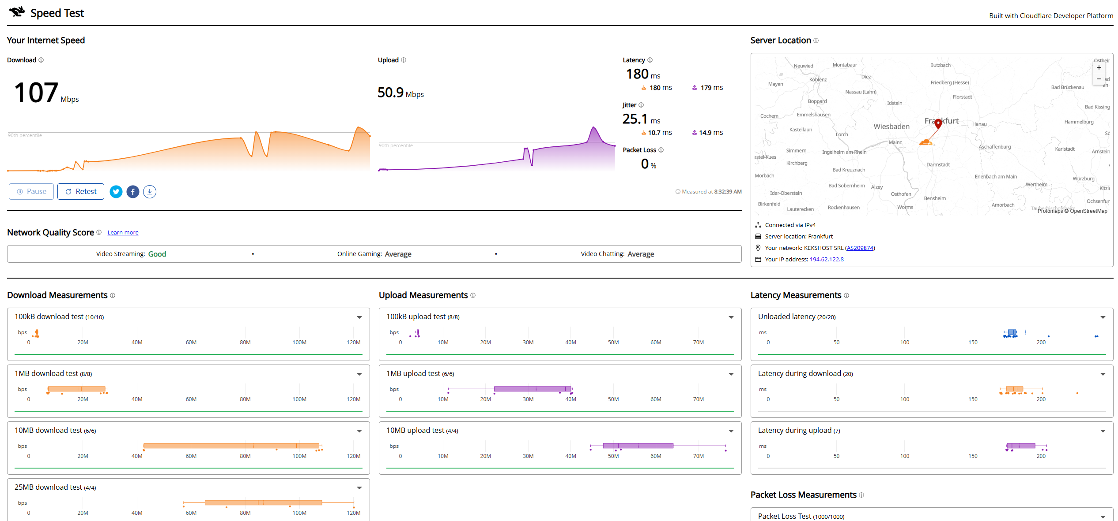This screenshot has width=1118, height=521.
Task: Expand the 10MB upload test panel
Action: click(731, 431)
